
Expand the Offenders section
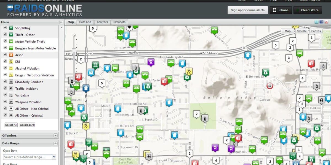click(x=55, y=136)
